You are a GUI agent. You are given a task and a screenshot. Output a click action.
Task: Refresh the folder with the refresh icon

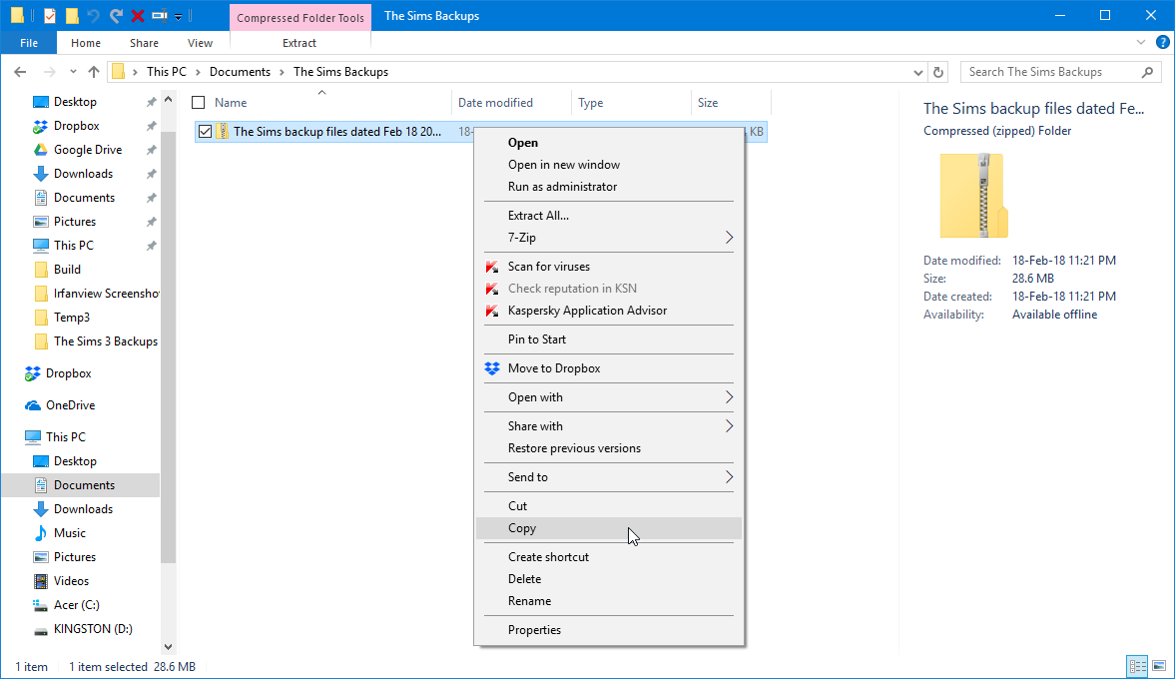[937, 72]
